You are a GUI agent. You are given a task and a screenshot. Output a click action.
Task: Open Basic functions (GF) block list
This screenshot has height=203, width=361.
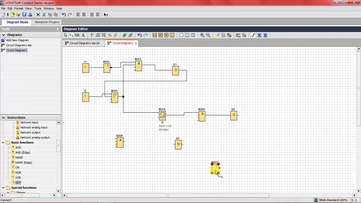(160, 35)
